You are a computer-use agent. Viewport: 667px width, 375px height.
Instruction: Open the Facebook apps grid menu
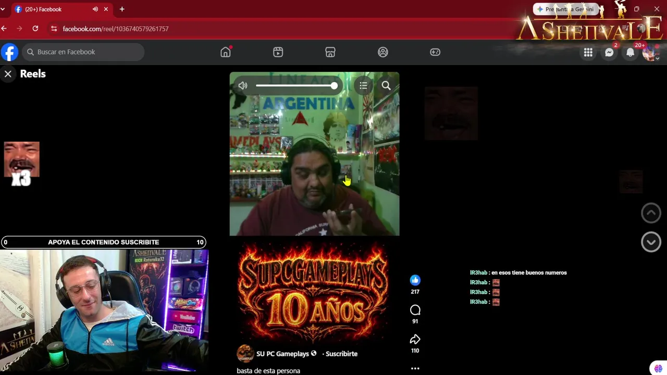(588, 52)
